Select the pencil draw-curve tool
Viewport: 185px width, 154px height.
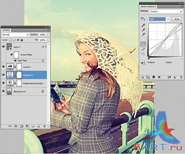point(143,49)
